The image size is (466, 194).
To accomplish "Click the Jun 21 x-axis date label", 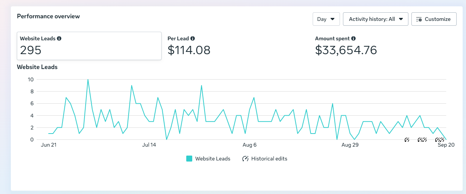I will coord(48,145).
